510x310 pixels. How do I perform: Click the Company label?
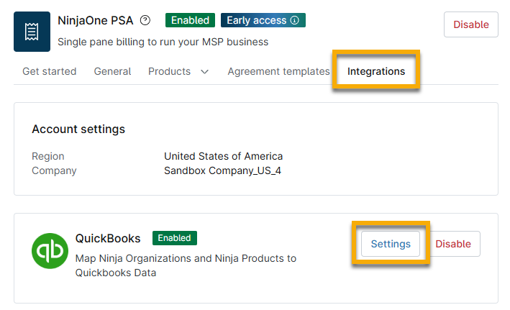tap(54, 170)
